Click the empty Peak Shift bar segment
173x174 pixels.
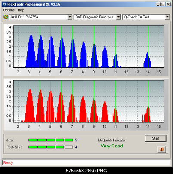pos(69,147)
